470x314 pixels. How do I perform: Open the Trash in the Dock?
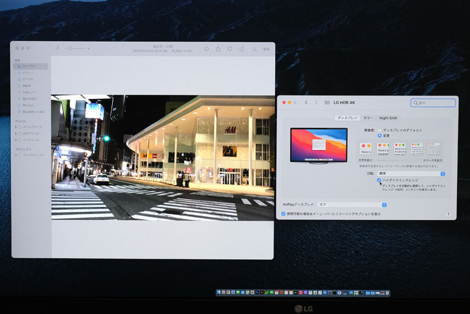tap(387, 293)
